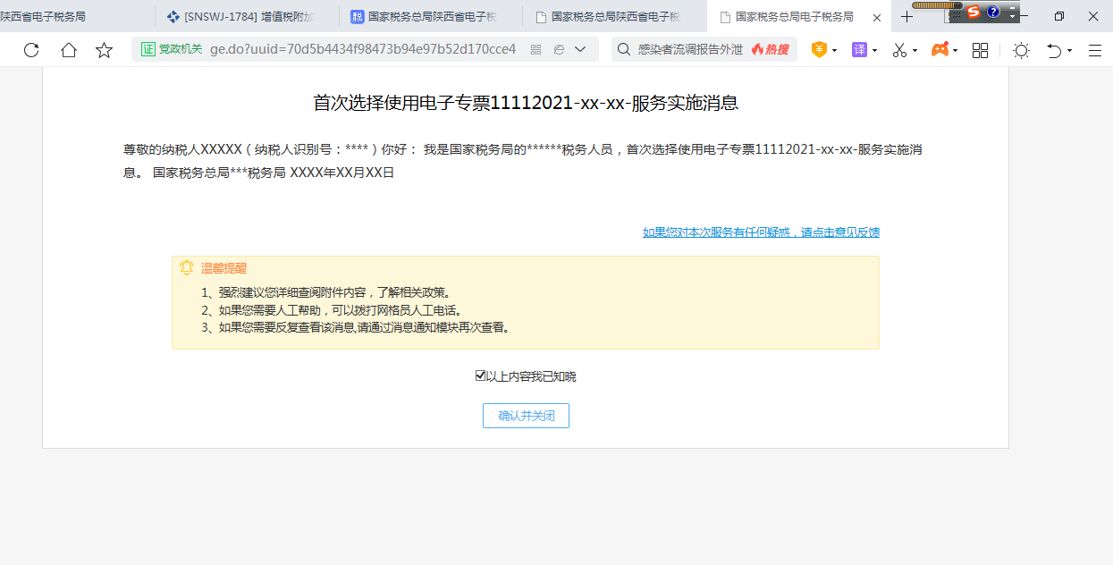Expand the address bar history dropdown arrow
Screen dimensions: 1113x565
(x=580, y=50)
